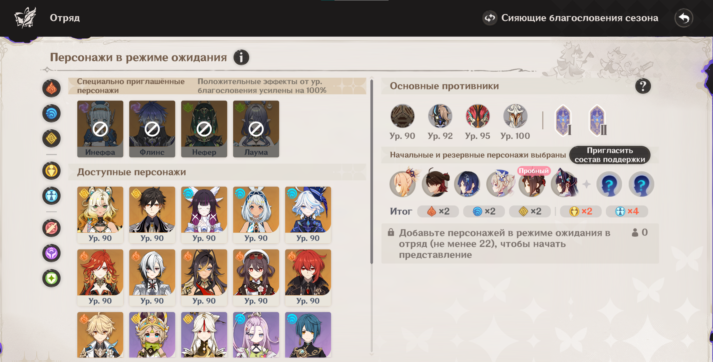Select the green star filter icon
The width and height of the screenshot is (713, 362).
click(52, 278)
